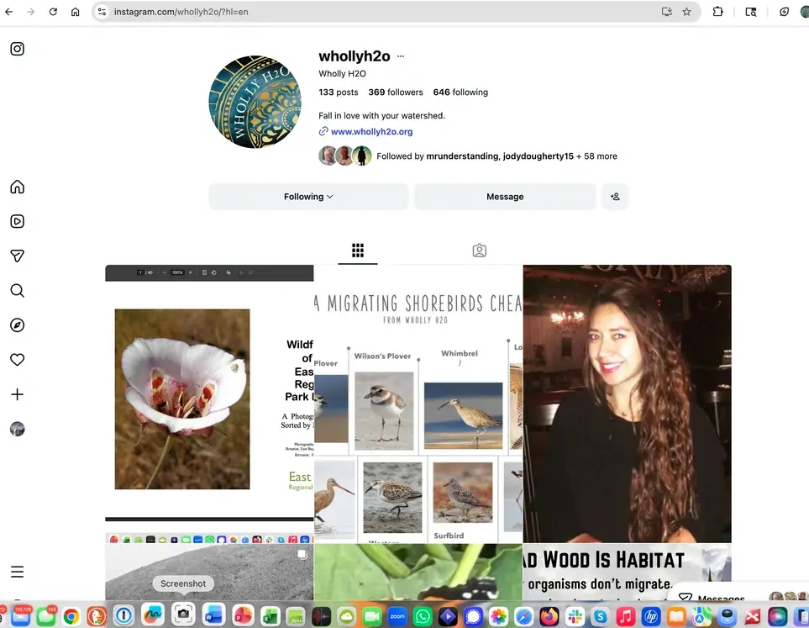Click the followed-by mutual avatars
Screen dimensions: 809x628
point(344,156)
